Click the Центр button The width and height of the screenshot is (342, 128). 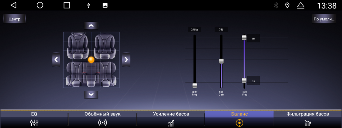[x=14, y=19]
